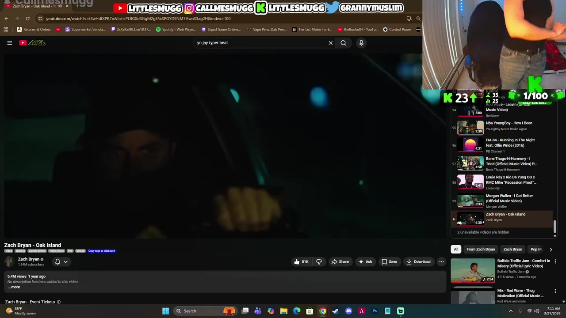The height and width of the screenshot is (318, 566).
Task: Expand description with ...more
Action: pos(14,287)
